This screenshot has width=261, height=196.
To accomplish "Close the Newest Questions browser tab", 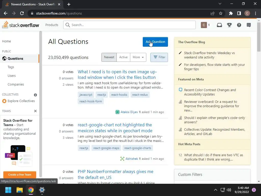I will point(59,4).
